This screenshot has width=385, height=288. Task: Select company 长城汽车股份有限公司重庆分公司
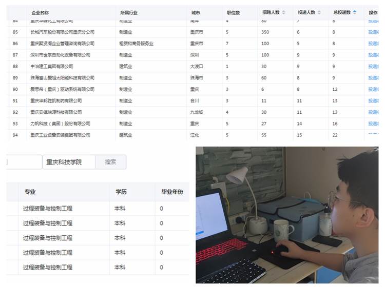point(62,32)
